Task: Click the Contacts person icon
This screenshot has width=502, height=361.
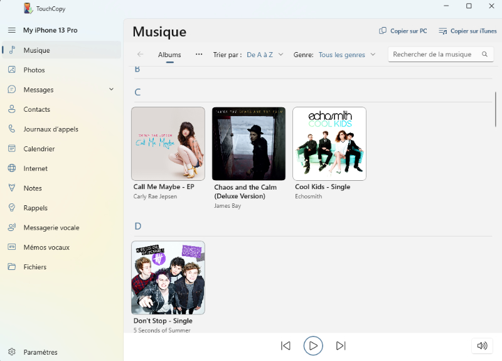Action: [12, 109]
